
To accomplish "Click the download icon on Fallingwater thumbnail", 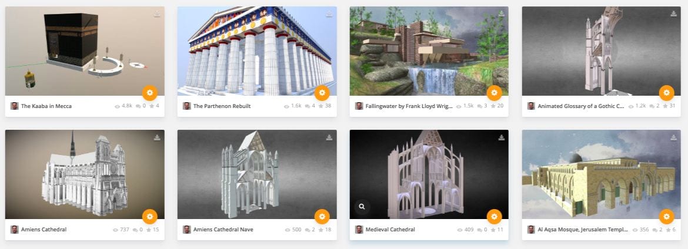I will [x=502, y=14].
